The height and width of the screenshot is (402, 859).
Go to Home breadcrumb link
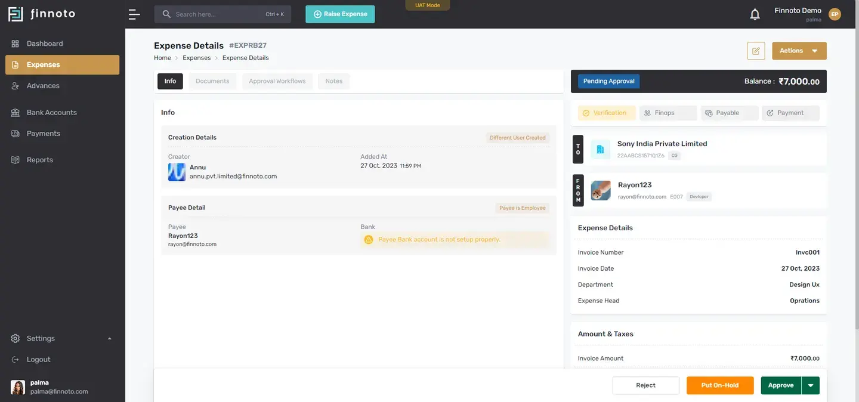(162, 58)
